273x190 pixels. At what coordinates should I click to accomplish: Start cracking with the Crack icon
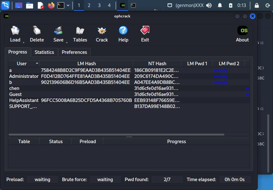pyautogui.click(x=101, y=30)
